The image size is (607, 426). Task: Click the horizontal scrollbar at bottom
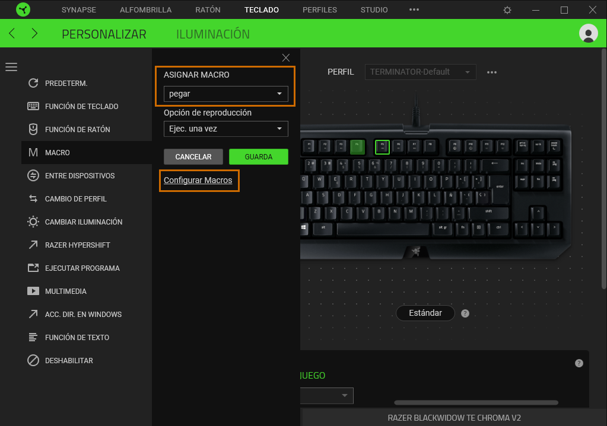click(476, 403)
